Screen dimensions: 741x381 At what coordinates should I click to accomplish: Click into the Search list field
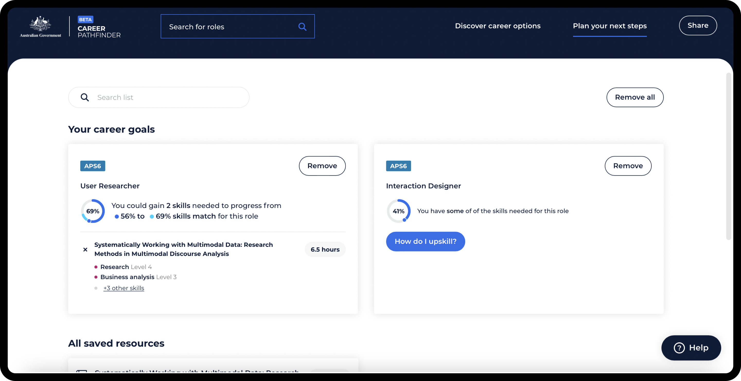[x=170, y=97]
